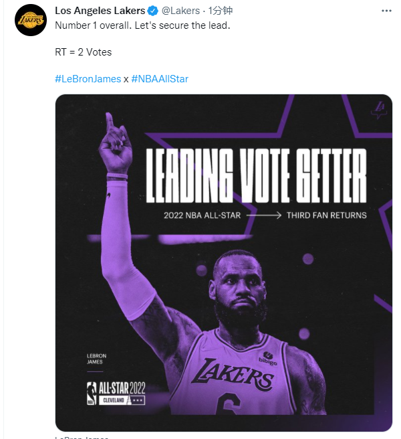401x439 pixels.
Task: Open the #NBAAllStar hashtag
Action: [x=160, y=79]
